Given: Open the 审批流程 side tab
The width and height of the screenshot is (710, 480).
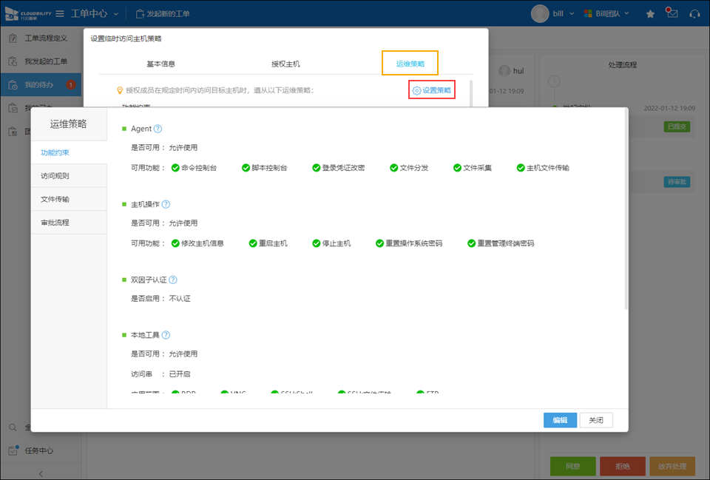Looking at the screenshot, I should click(x=69, y=222).
